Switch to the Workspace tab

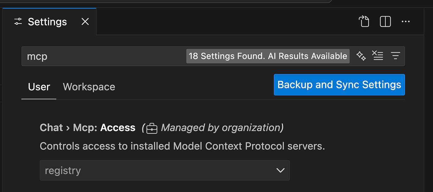point(89,87)
